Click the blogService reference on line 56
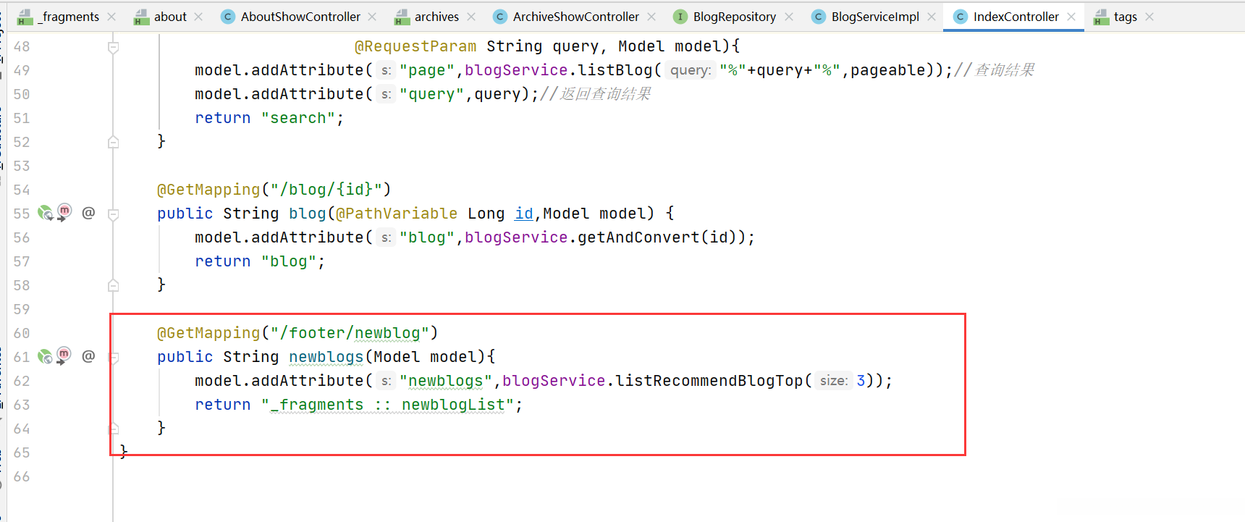Viewport: 1245px width, 522px height. 516,237
